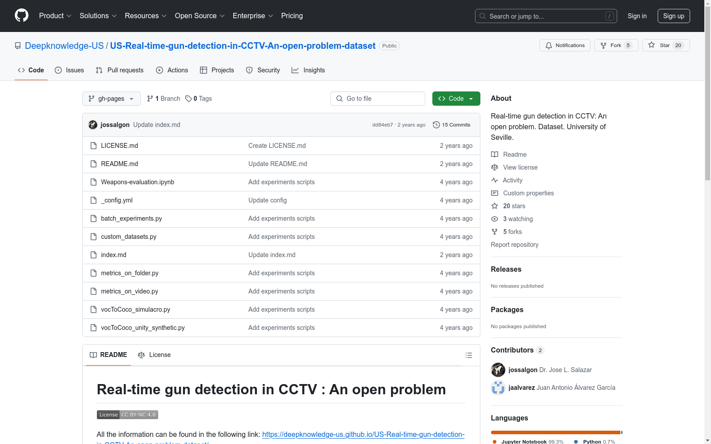
Task: Click the Create LICENSE.md commit message
Action: point(277,146)
